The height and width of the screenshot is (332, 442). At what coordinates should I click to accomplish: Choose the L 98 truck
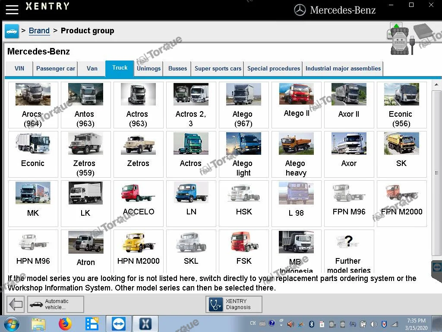296,204
